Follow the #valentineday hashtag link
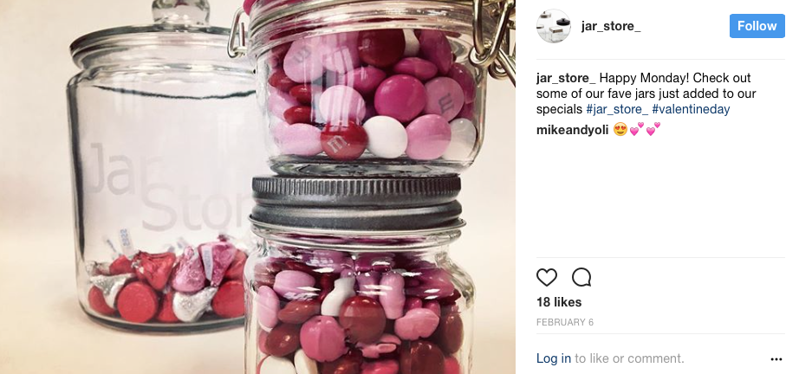Viewport: 799px width, 374px height. [691, 109]
